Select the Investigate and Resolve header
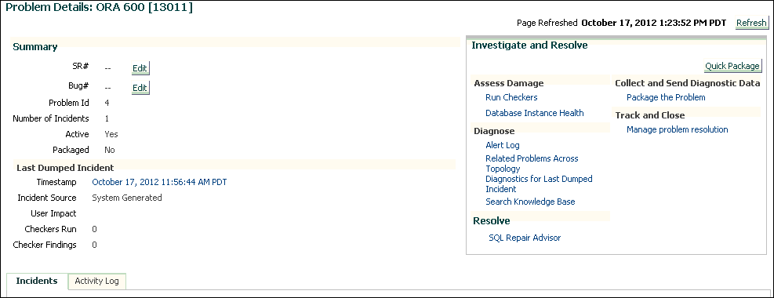The image size is (774, 298). (x=529, y=45)
